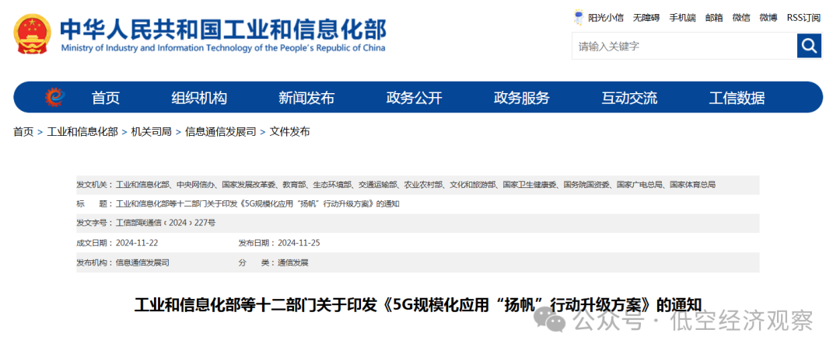Image resolution: width=840 pixels, height=354 pixels.
Task: Click the 发文机关 agencies list row
Action: click(x=418, y=185)
